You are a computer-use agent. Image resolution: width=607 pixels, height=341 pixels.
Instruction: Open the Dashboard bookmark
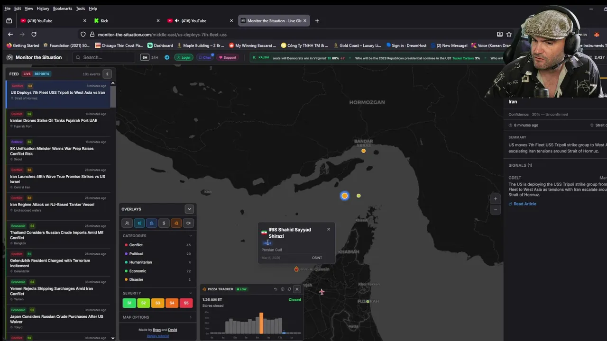tap(160, 45)
